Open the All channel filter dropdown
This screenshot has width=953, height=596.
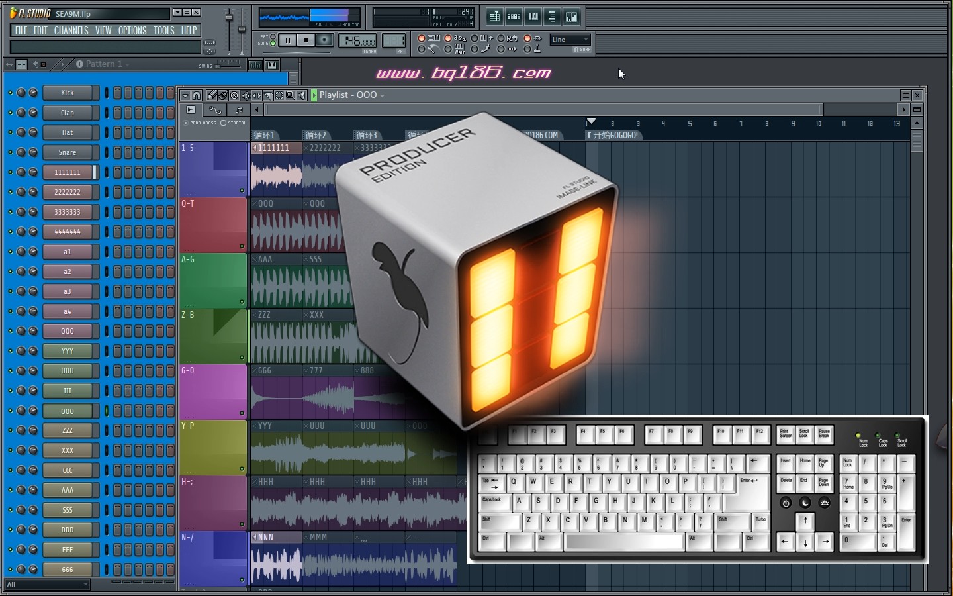pos(47,584)
